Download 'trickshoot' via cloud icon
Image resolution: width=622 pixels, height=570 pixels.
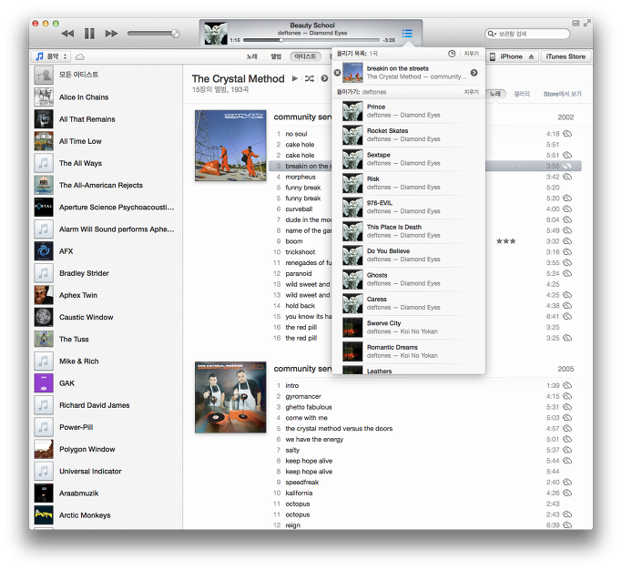click(x=567, y=252)
